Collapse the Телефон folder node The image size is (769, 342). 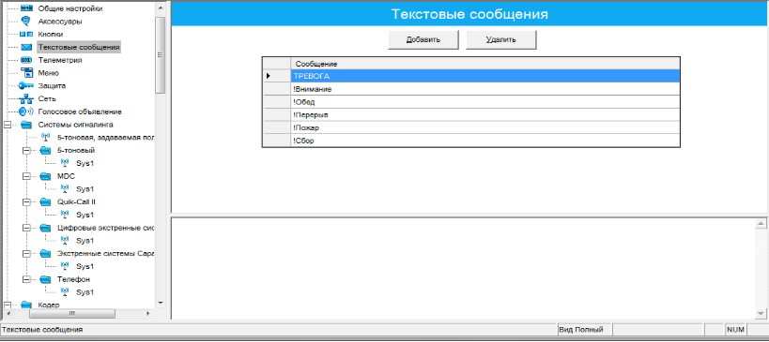[x=26, y=279]
